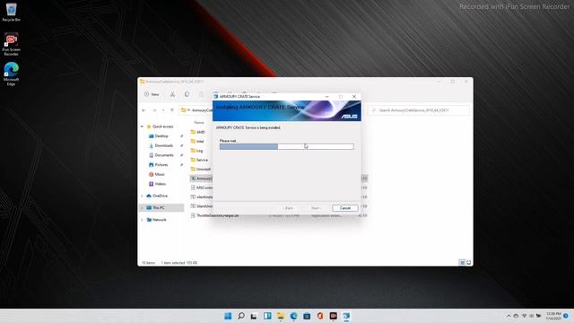574x323 pixels.
Task: Click the Explorer search box
Action: [x=419, y=110]
